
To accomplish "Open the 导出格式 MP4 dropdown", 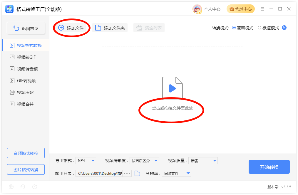I will pos(86,161).
